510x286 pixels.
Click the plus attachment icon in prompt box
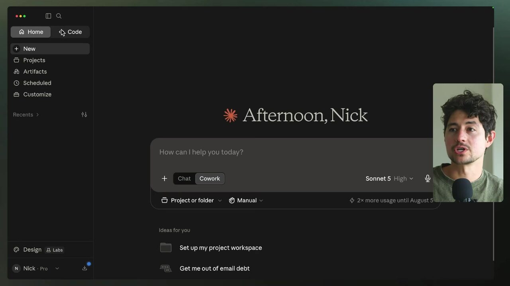coord(165,179)
